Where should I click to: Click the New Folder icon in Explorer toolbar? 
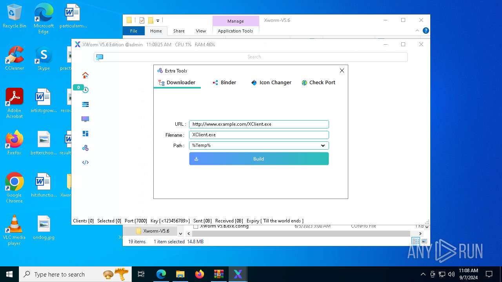click(x=151, y=20)
